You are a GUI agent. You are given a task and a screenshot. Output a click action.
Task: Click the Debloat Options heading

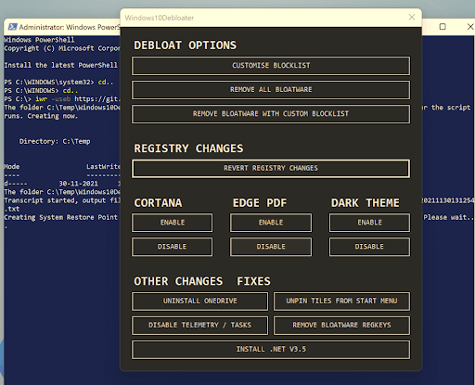[x=185, y=45]
